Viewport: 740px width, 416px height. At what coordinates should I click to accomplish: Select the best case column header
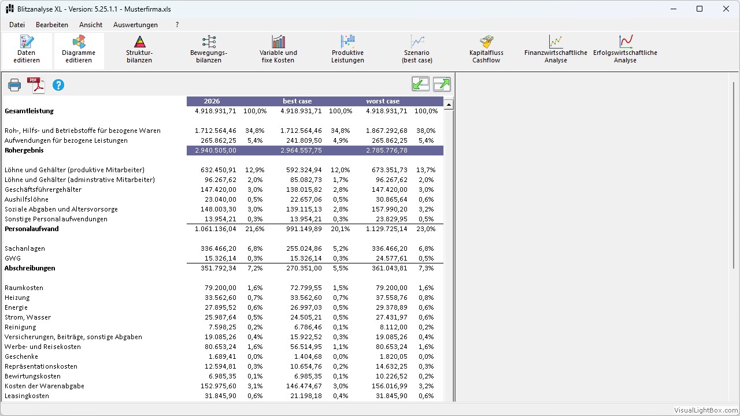point(297,101)
